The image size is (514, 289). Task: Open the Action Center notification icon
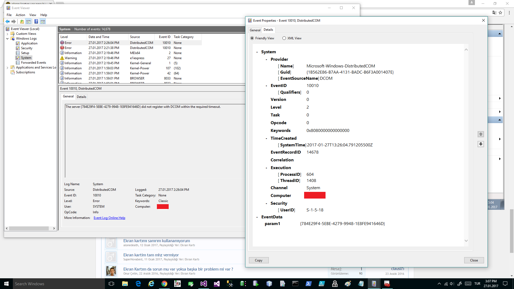(x=505, y=284)
